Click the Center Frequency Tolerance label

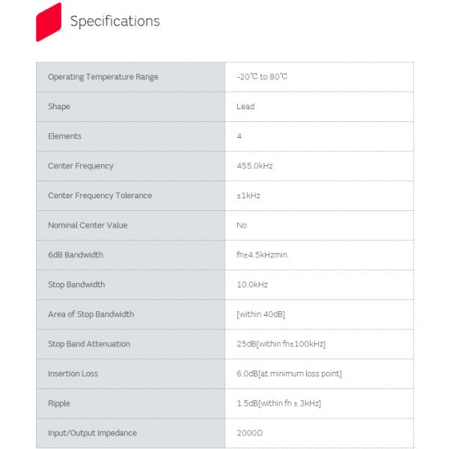tap(100, 195)
